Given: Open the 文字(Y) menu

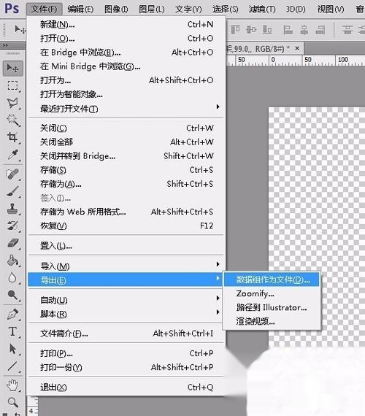Looking at the screenshot, I should 188,9.
